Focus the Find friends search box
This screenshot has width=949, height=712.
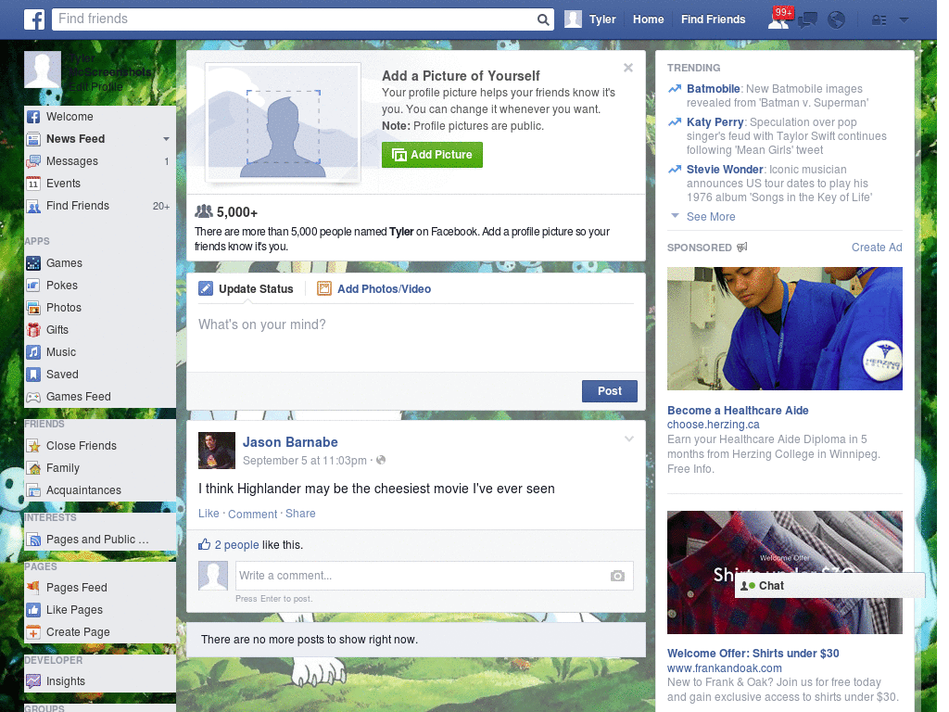click(294, 19)
